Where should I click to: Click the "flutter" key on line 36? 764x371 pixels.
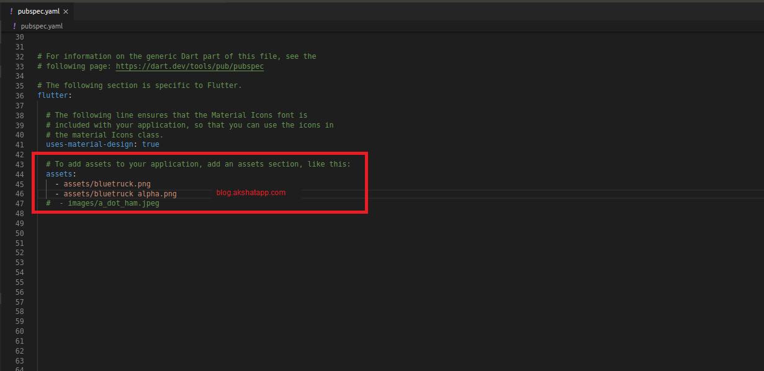(x=53, y=95)
